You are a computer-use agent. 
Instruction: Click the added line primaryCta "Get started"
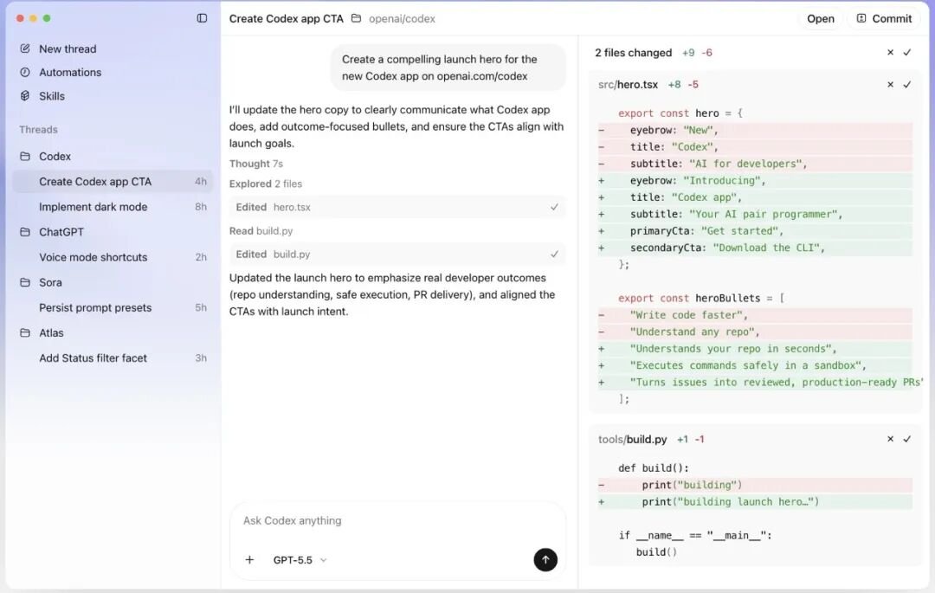pyautogui.click(x=755, y=230)
